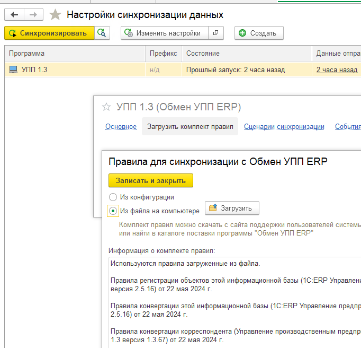Screen dimensions: 361x348
Task: Sort by Программа column header
Action: tap(75, 54)
